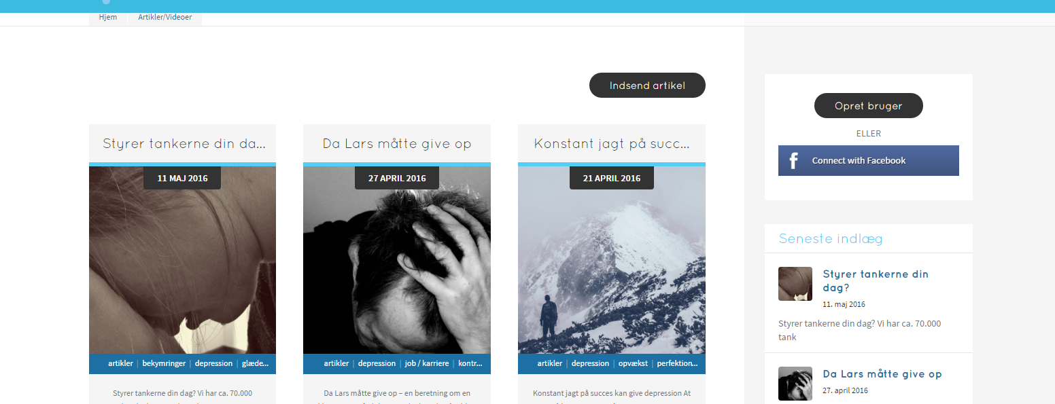Open the Artikler/Videoer breadcrumb tab
This screenshot has height=404, width=1055.
165,18
